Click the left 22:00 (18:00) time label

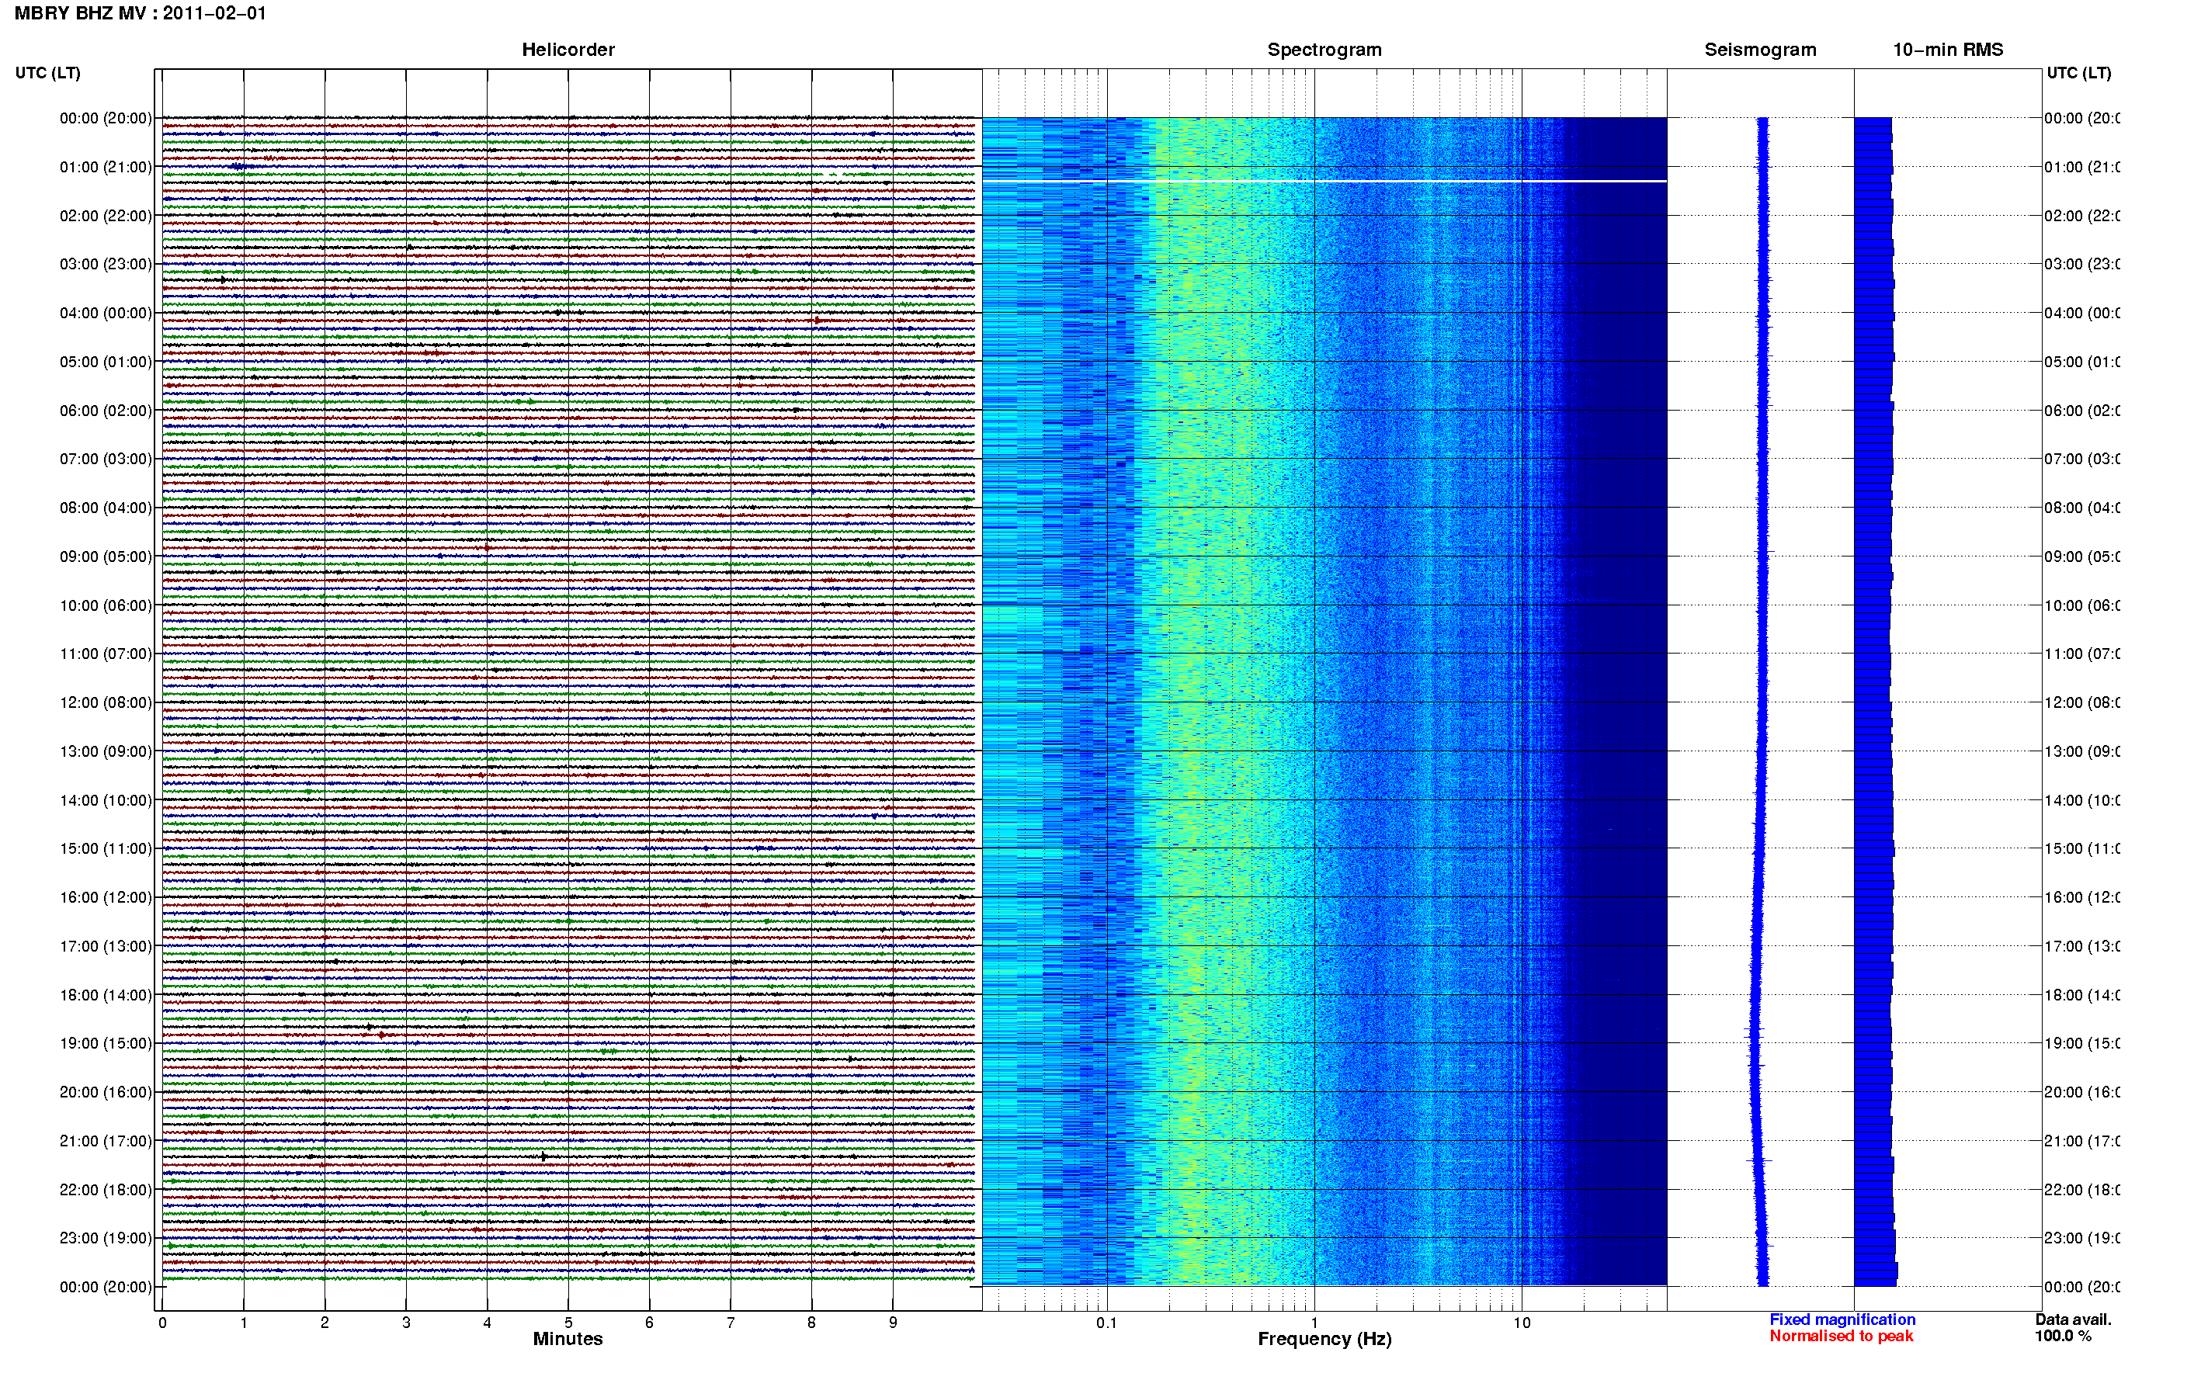pyautogui.click(x=106, y=1189)
